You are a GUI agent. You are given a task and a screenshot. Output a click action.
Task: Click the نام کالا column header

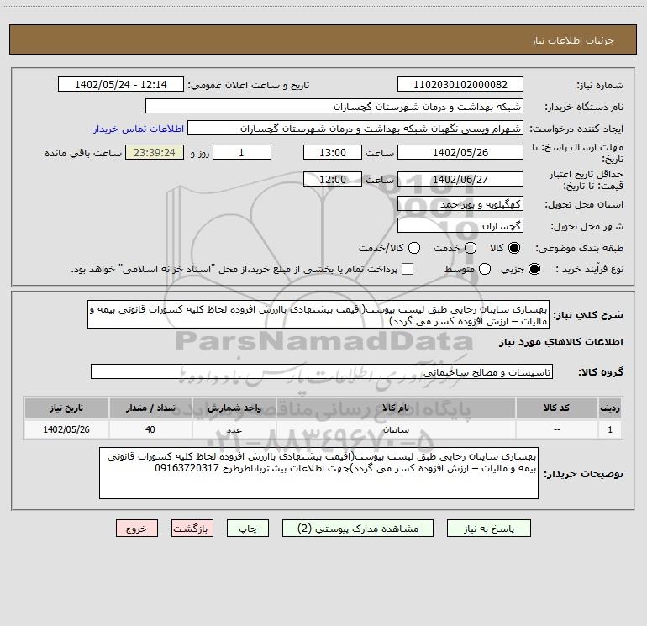396,408
